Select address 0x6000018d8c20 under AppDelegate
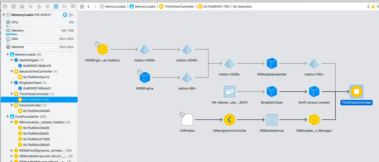The image size is (379, 162). pyautogui.click(x=37, y=66)
